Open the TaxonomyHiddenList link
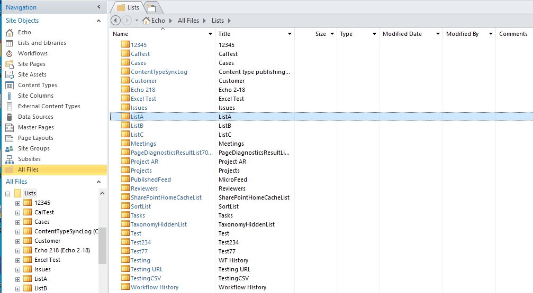 coord(158,224)
